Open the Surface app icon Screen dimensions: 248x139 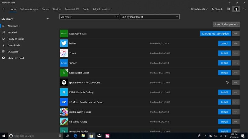pos(64,63)
